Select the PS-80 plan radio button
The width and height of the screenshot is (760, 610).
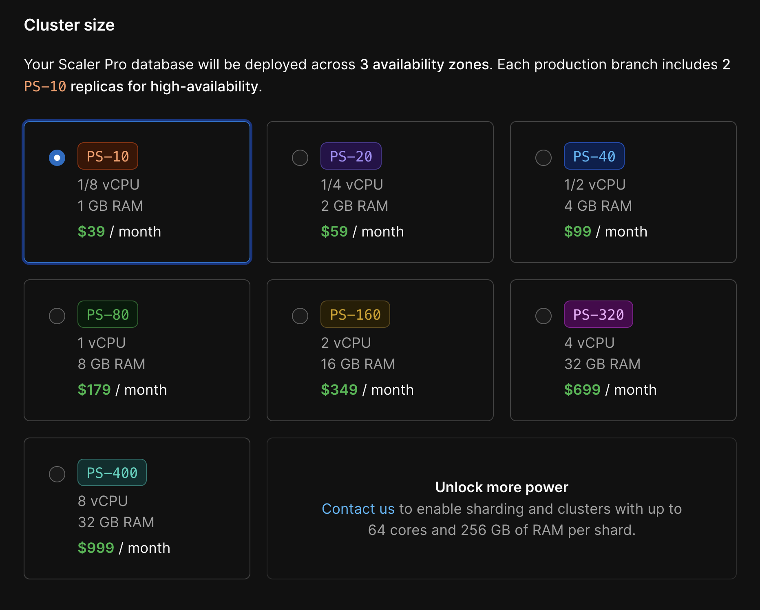[x=57, y=316]
